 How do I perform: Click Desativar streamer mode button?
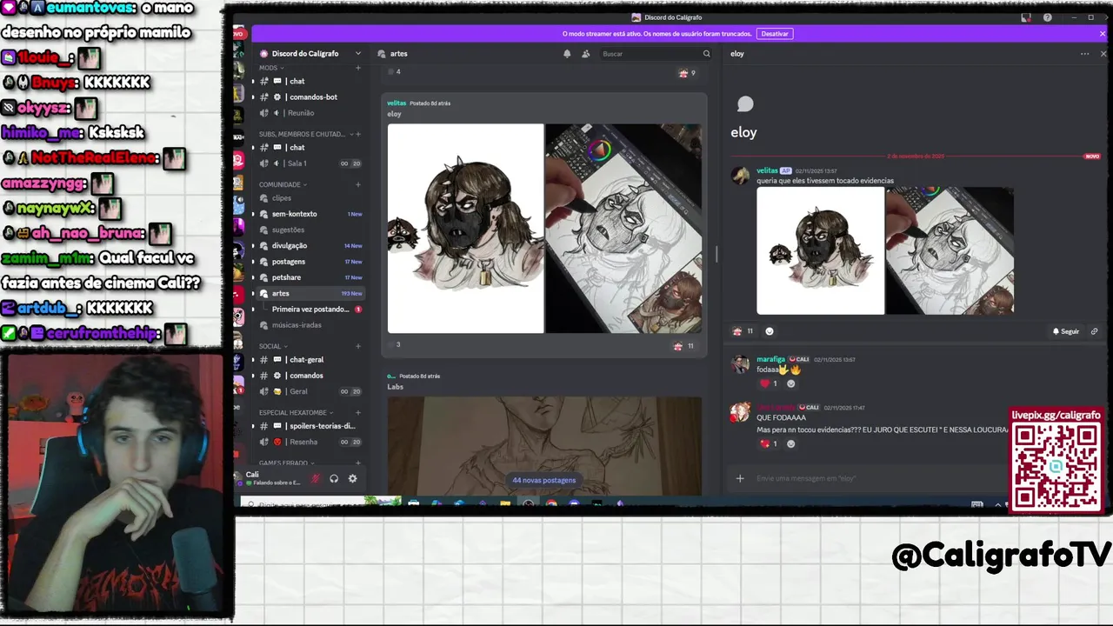[775, 34]
